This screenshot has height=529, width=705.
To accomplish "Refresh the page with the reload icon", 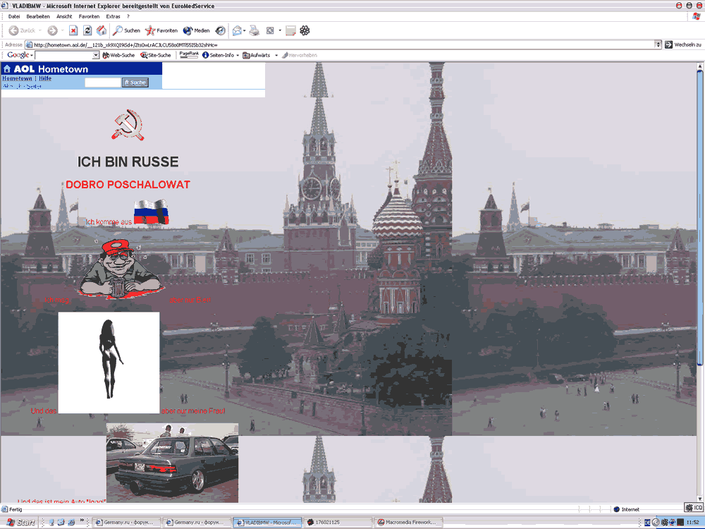I will click(87, 30).
